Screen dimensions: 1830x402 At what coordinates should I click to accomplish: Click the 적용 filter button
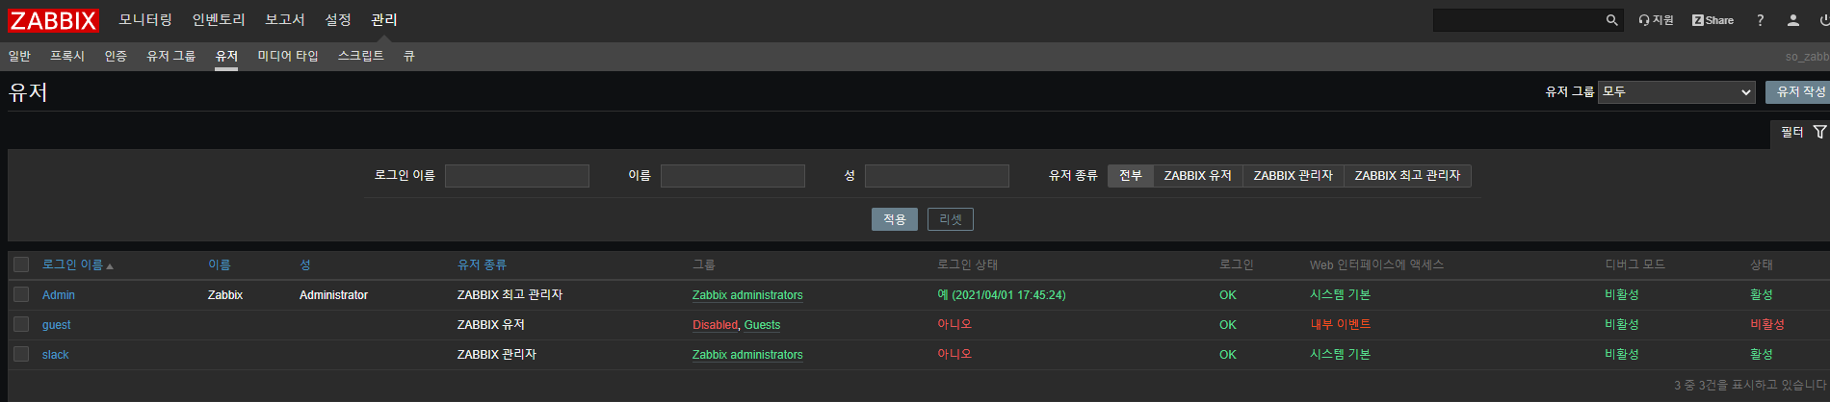[895, 219]
